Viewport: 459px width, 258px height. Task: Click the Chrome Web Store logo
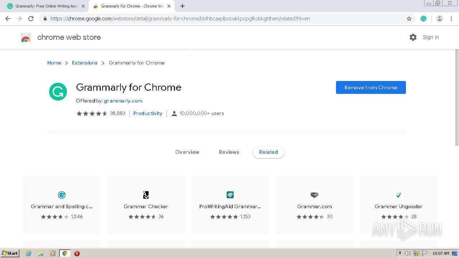point(26,37)
